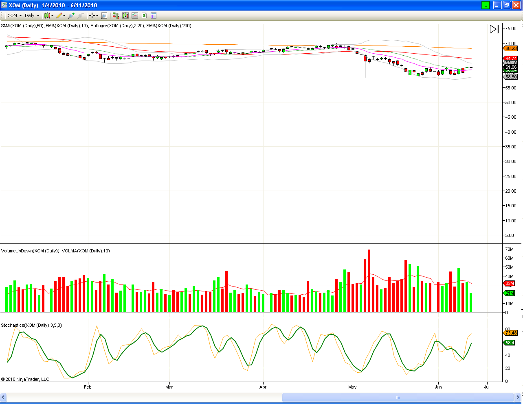Close the XOM chart window

pyautogui.click(x=516, y=5)
